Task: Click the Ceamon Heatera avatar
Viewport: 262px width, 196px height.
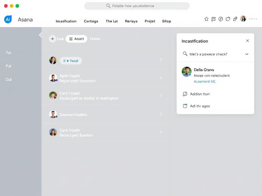Action: (53, 114)
